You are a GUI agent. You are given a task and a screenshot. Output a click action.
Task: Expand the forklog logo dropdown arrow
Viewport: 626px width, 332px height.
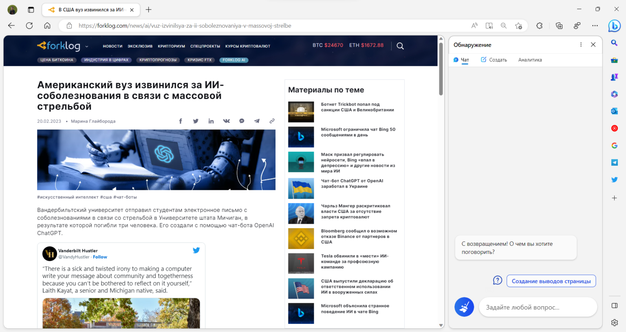86,46
